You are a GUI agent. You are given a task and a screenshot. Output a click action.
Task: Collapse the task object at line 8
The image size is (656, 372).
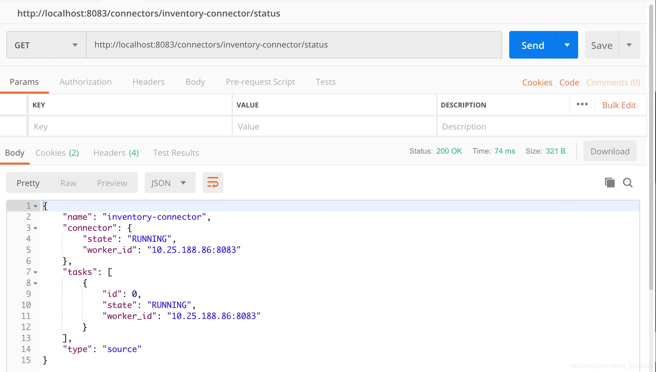click(35, 283)
